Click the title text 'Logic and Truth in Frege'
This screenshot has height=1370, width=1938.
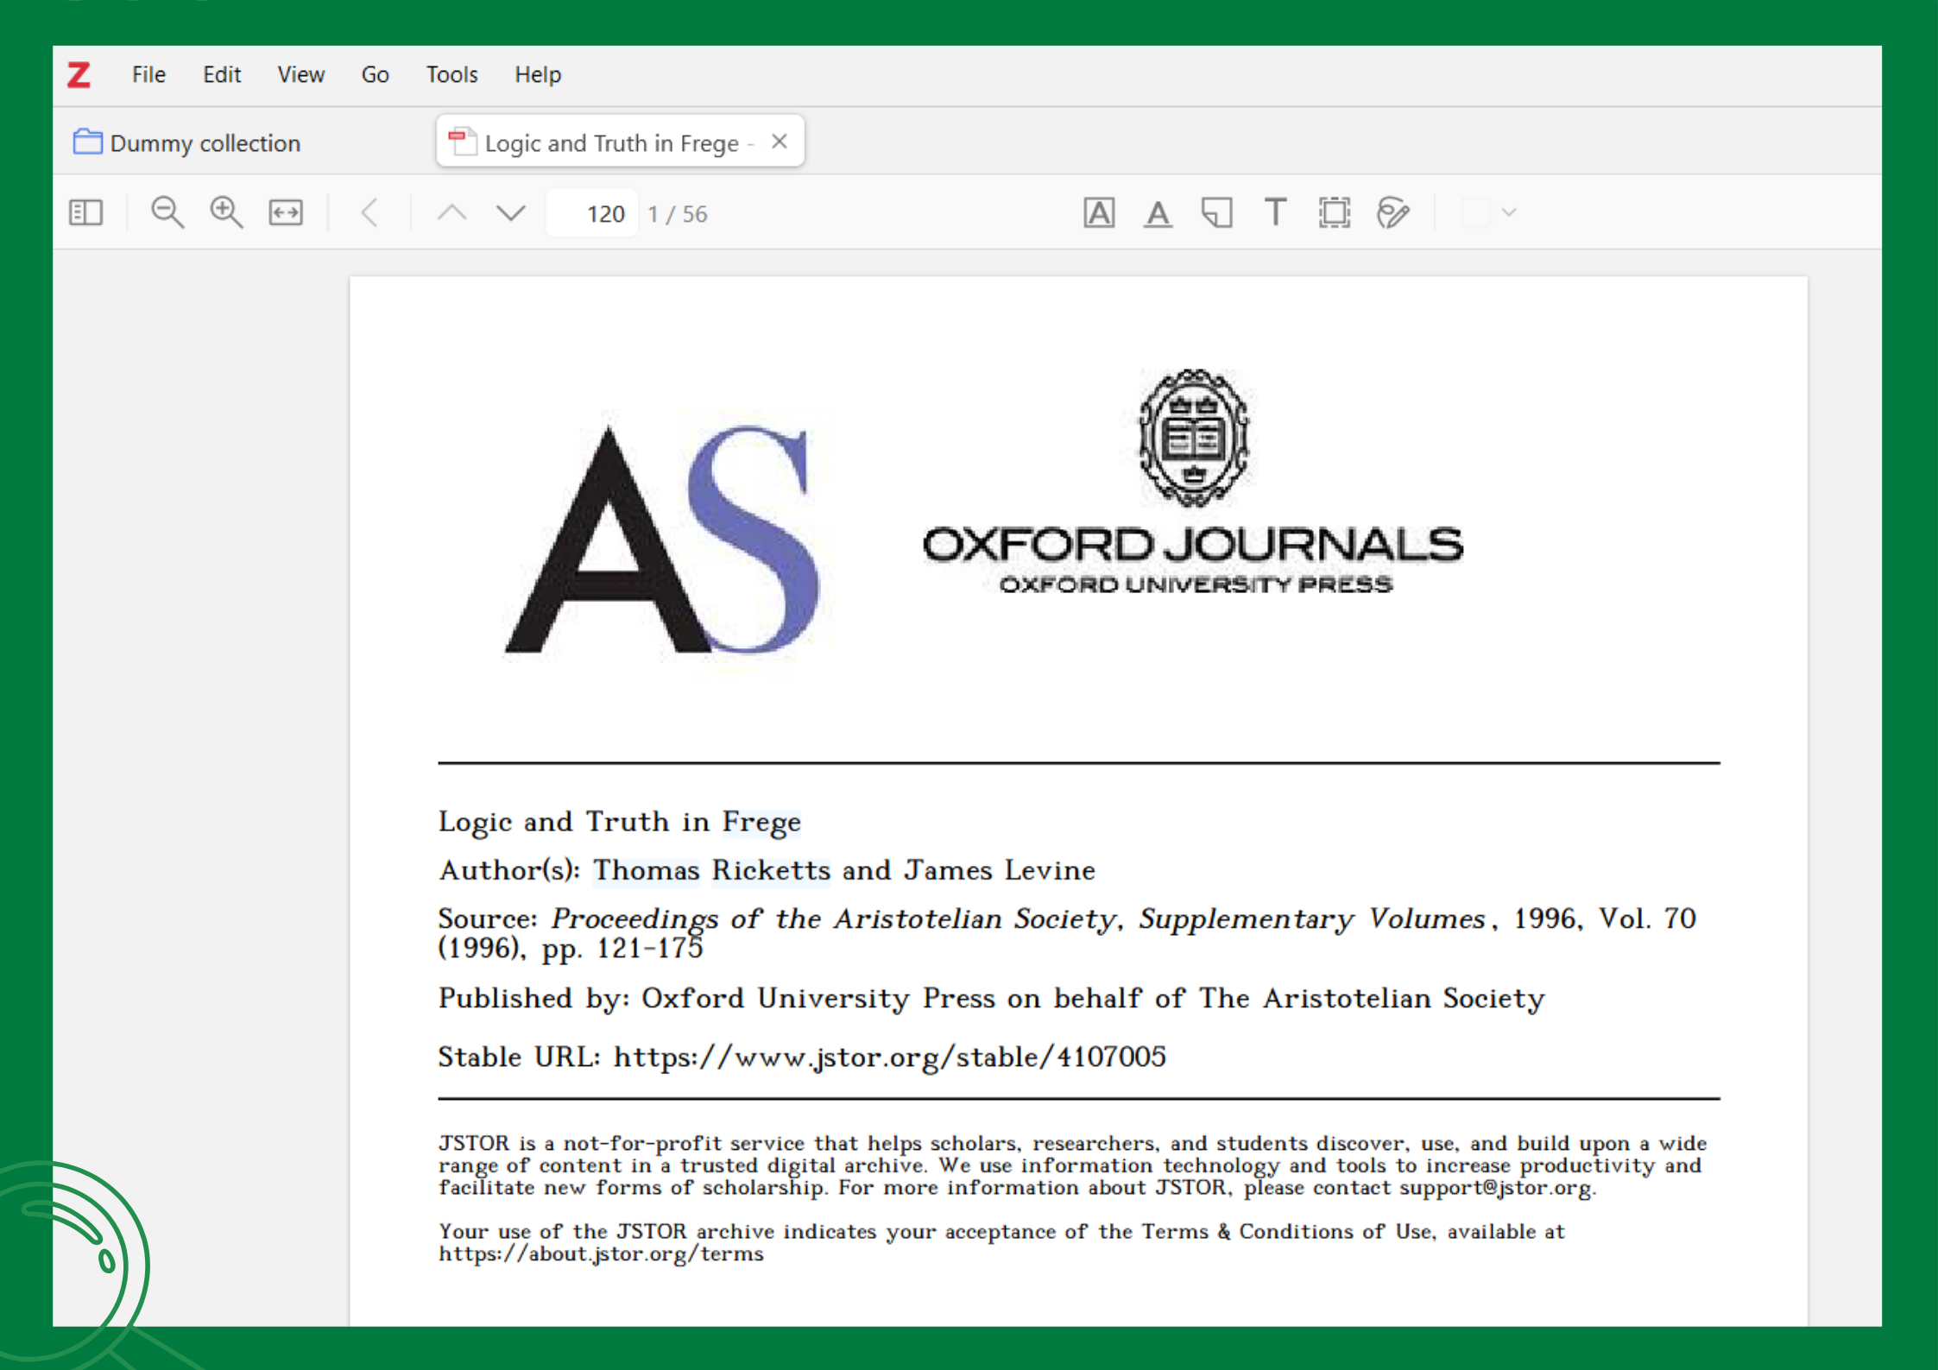[619, 822]
